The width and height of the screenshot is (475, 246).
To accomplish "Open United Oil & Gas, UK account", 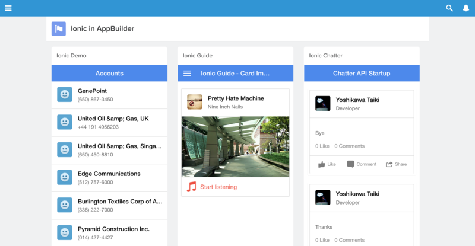I will click(x=109, y=123).
